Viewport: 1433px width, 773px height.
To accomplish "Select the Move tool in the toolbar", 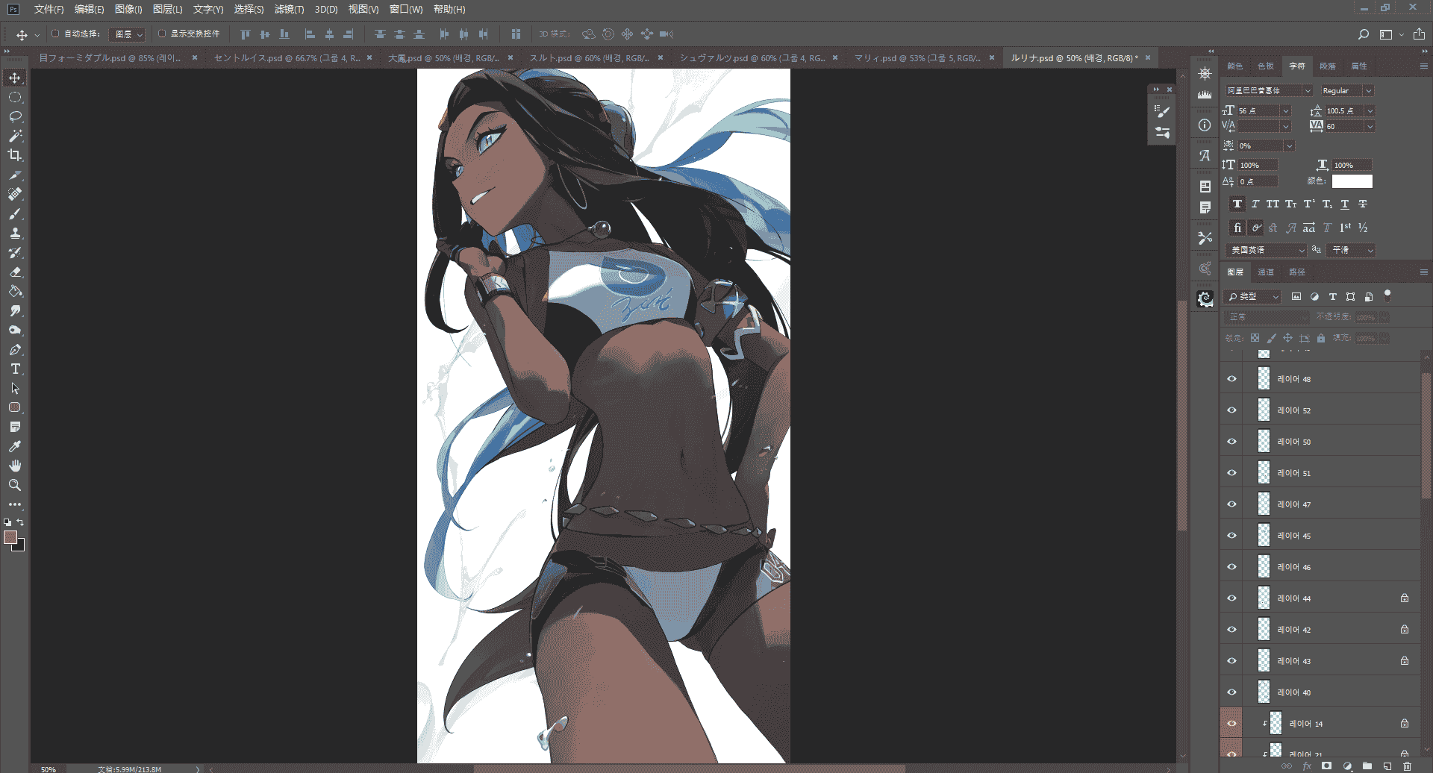I will 15,78.
